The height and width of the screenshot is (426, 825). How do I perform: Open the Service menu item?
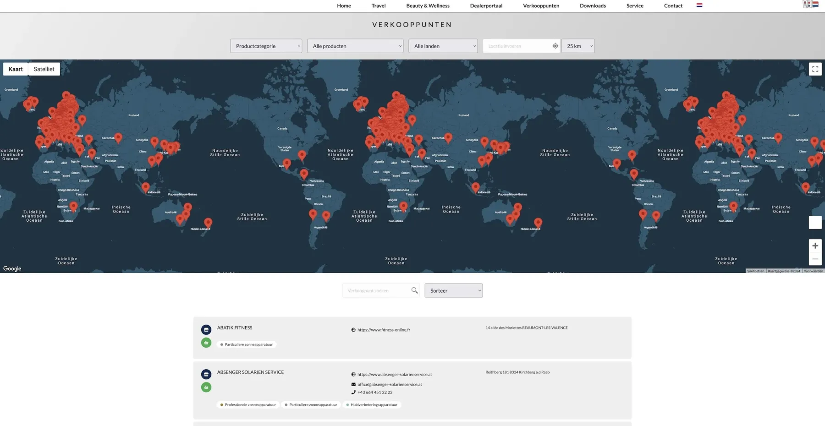[635, 6]
